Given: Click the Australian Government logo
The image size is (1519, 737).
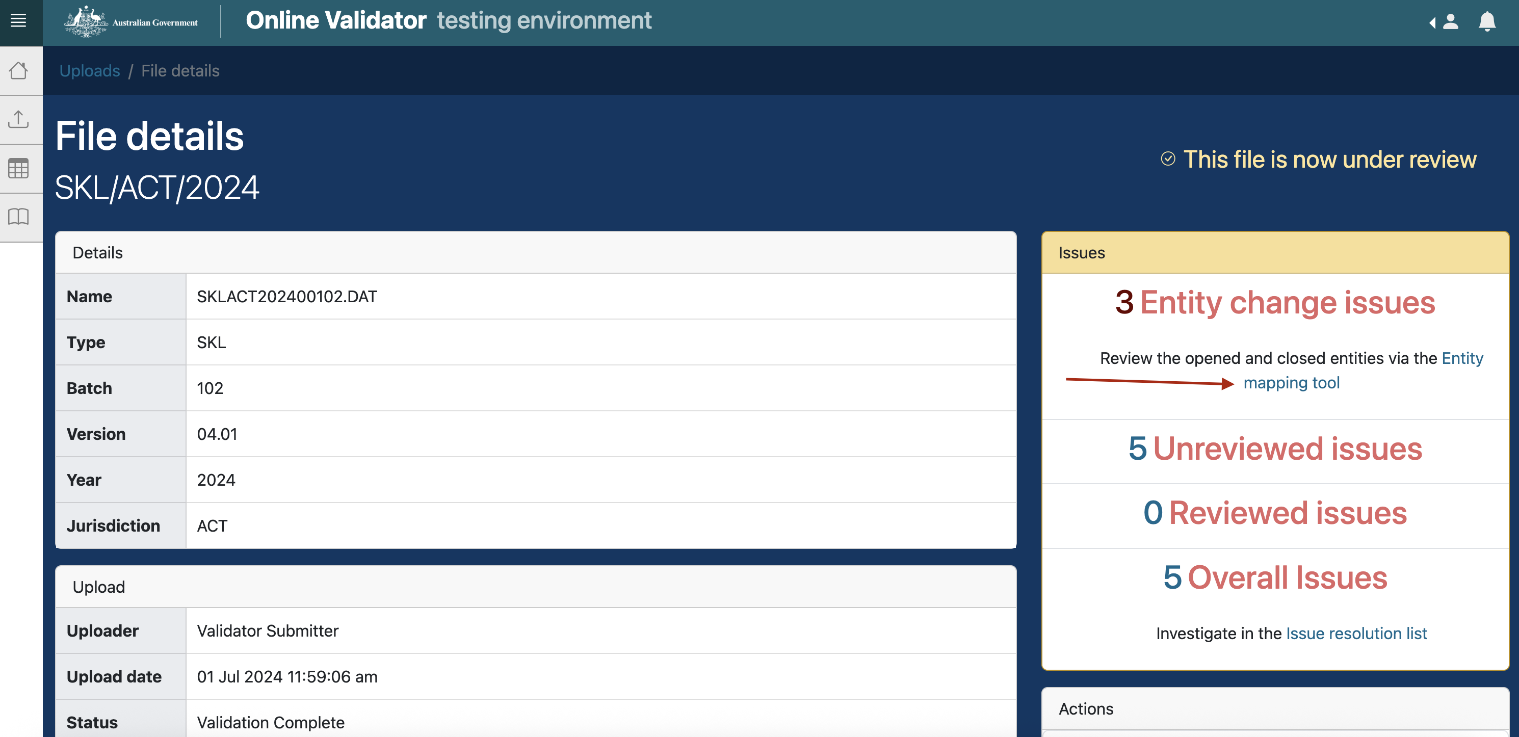Looking at the screenshot, I should [131, 22].
